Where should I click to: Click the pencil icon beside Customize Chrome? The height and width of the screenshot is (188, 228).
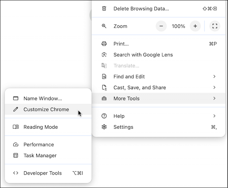16,109
